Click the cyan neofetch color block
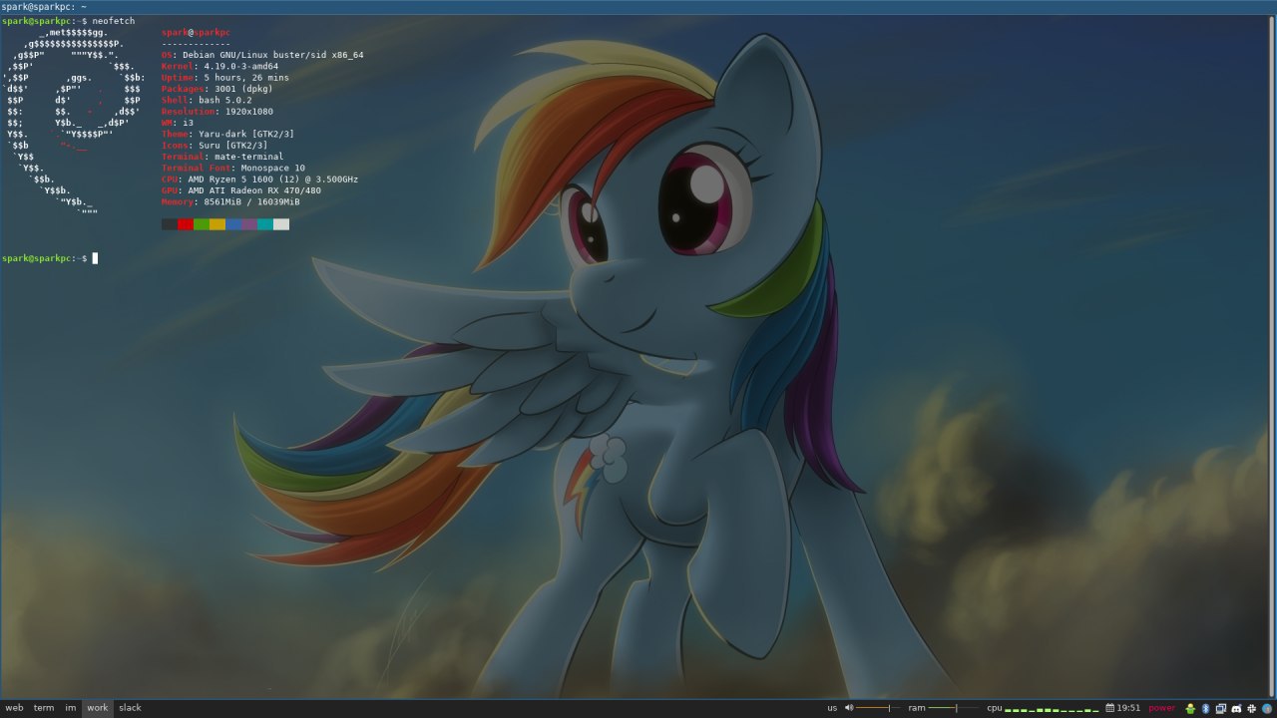This screenshot has height=718, width=1277. [265, 224]
